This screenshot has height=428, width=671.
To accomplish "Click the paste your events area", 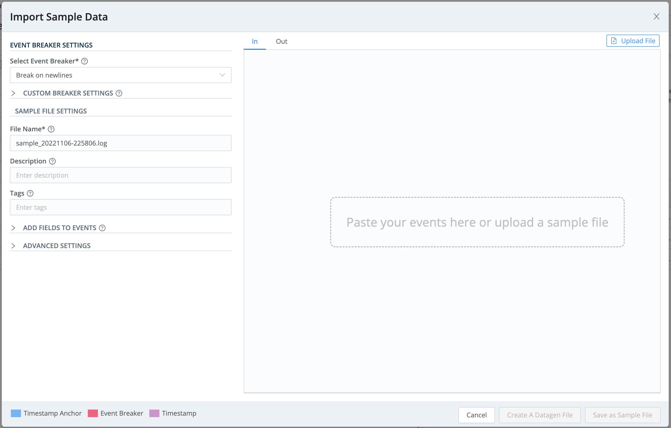I will (x=477, y=222).
